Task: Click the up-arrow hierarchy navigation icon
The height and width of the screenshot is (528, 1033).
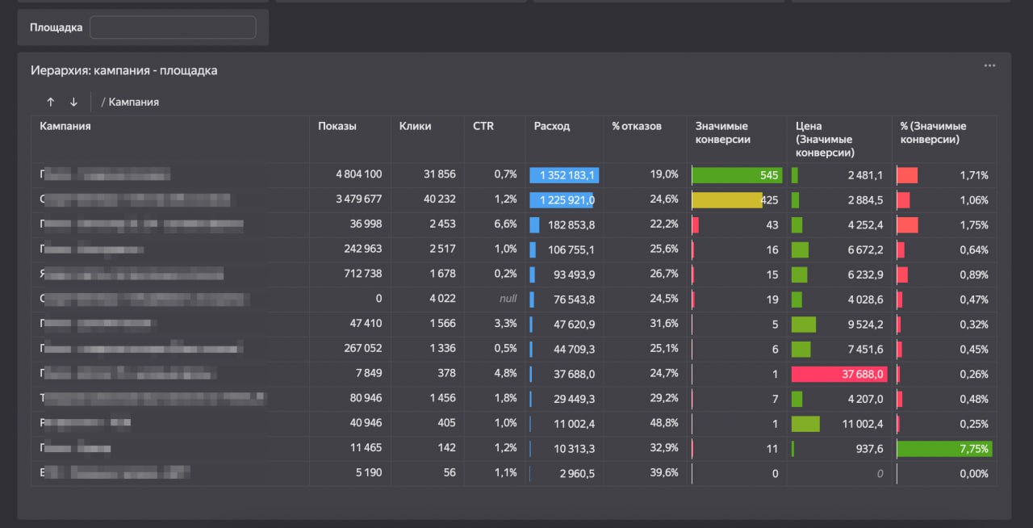Action: click(x=50, y=102)
